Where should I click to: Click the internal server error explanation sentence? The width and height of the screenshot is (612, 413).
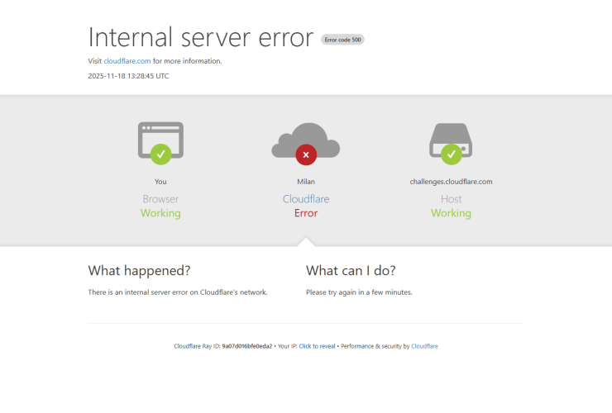[x=178, y=292]
